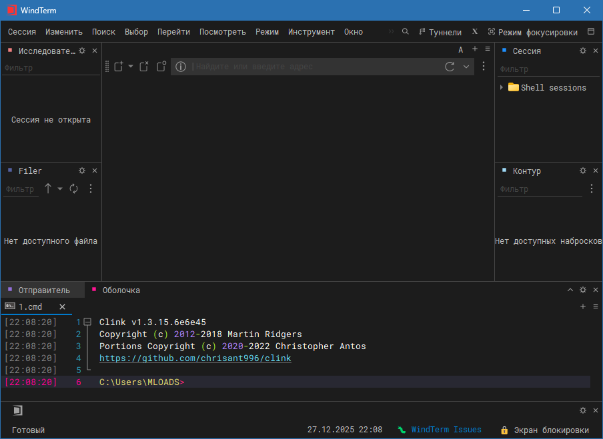Expand the Shell sessions folder
This screenshot has height=439, width=603.
[x=502, y=87]
